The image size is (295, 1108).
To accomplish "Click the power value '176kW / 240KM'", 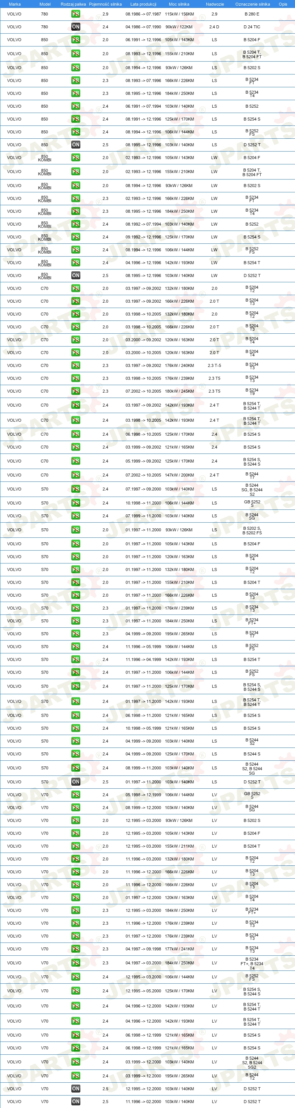I will (x=179, y=365).
